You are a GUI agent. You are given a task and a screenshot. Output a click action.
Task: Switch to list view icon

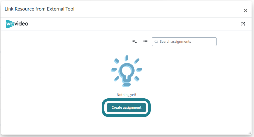coord(145,42)
